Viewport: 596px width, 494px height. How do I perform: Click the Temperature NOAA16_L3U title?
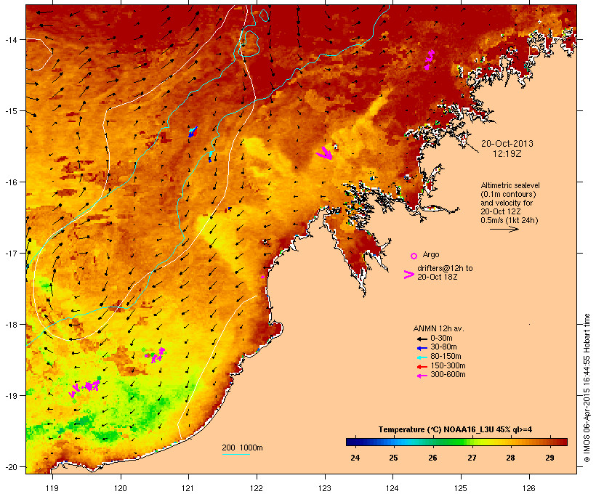point(455,430)
